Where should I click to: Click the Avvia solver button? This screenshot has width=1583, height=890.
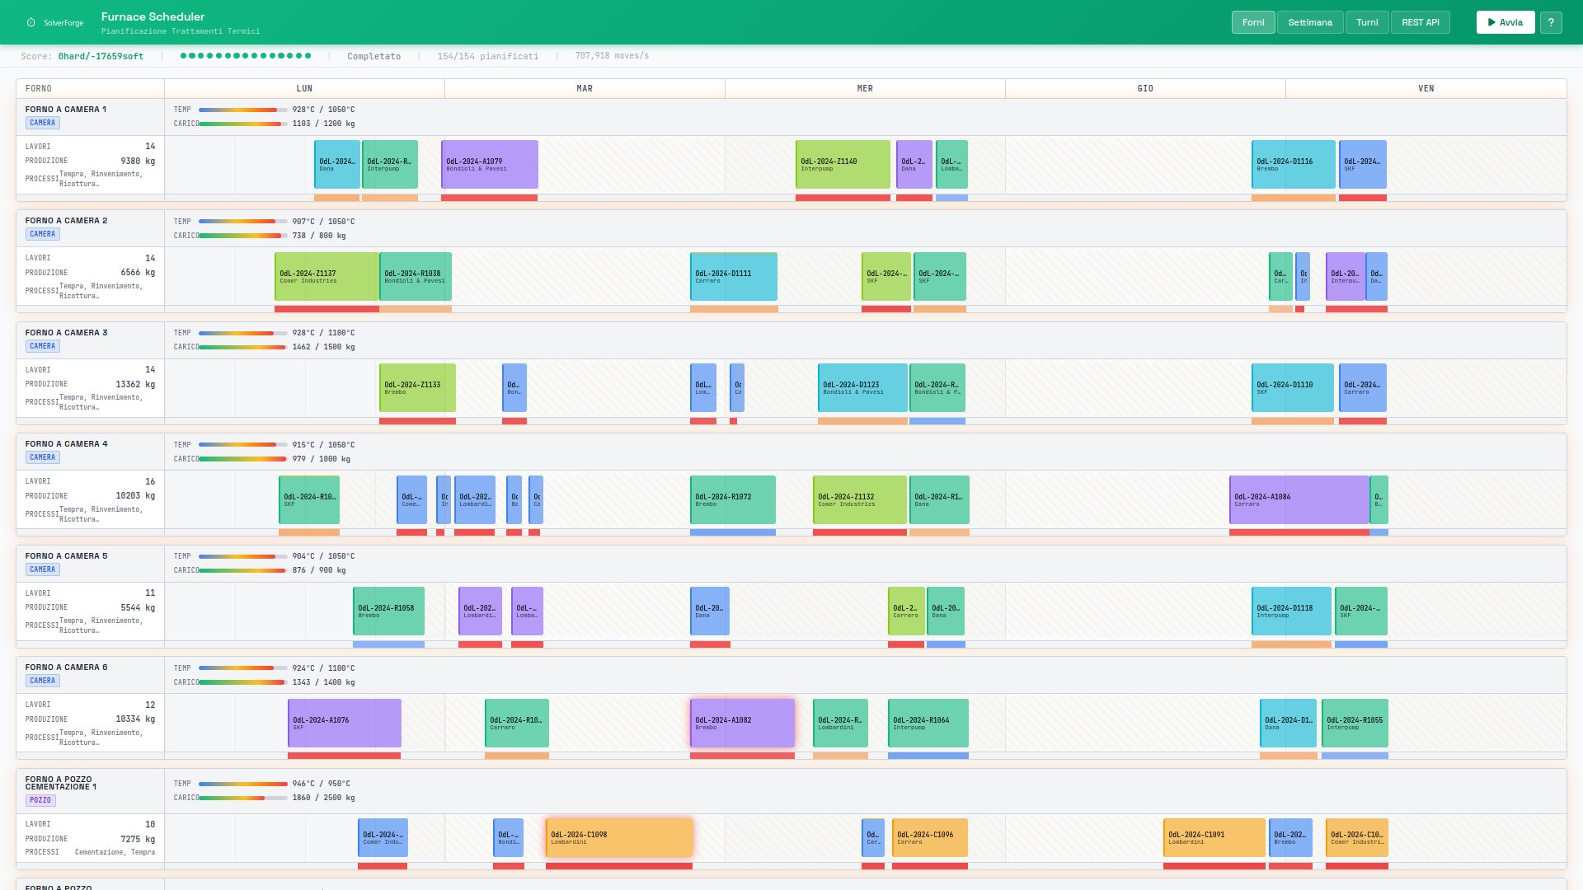coord(1505,22)
